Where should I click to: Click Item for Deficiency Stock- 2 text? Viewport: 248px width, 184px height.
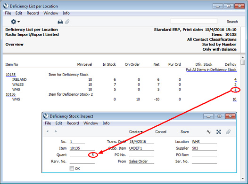pos(71,94)
